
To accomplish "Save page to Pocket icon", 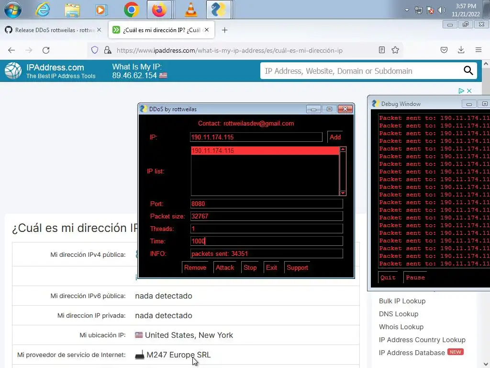I will pyautogui.click(x=444, y=50).
